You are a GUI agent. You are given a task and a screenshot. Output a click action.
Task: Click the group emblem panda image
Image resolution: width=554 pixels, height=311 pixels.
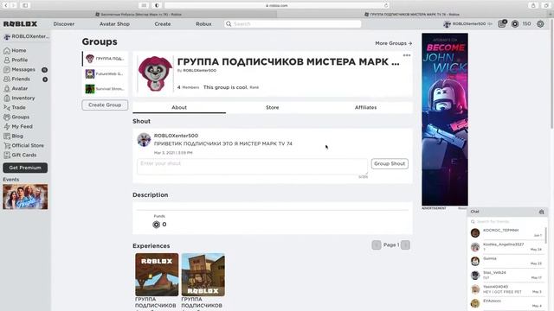(x=155, y=74)
